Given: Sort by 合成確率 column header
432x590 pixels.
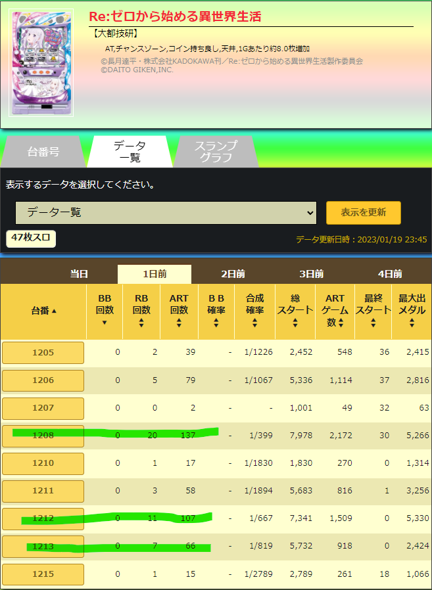Looking at the screenshot, I should click(x=255, y=311).
